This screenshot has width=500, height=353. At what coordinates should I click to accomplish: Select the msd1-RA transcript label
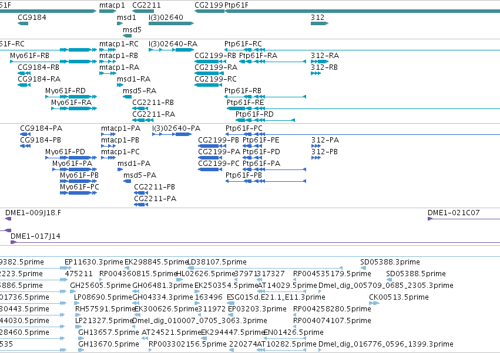pos(133,79)
